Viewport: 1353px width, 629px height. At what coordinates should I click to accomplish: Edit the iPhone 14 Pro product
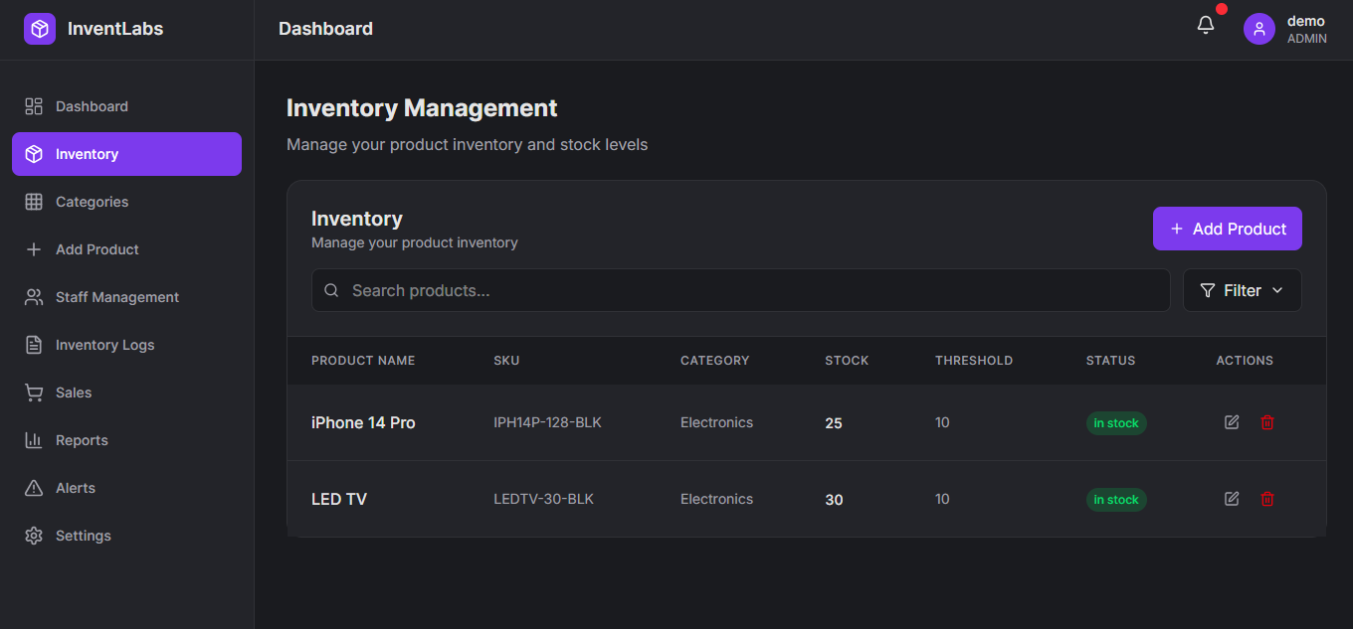(x=1232, y=422)
